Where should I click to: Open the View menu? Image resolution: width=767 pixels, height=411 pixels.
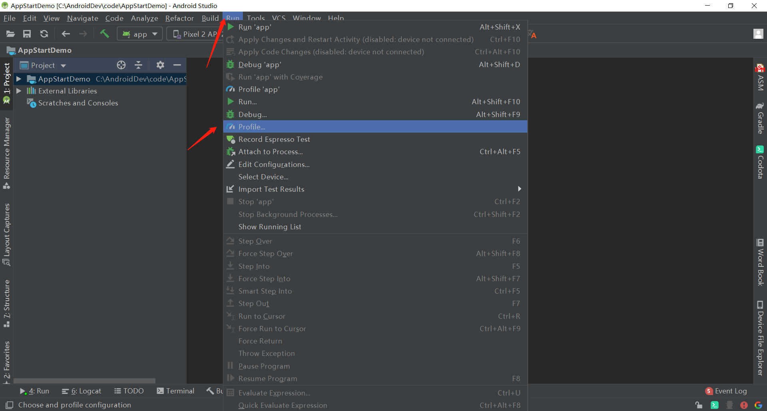pyautogui.click(x=52, y=18)
